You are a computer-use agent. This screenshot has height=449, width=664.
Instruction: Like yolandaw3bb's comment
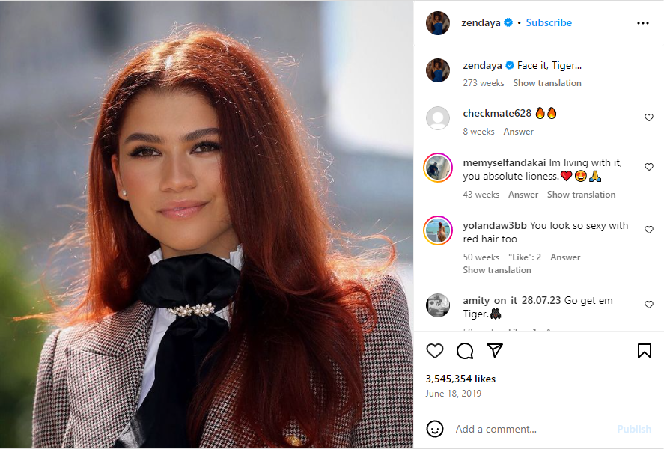point(649,230)
